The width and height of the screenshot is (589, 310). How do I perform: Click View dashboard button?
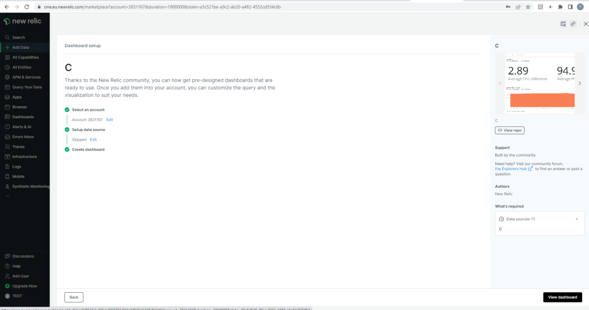[x=563, y=297]
